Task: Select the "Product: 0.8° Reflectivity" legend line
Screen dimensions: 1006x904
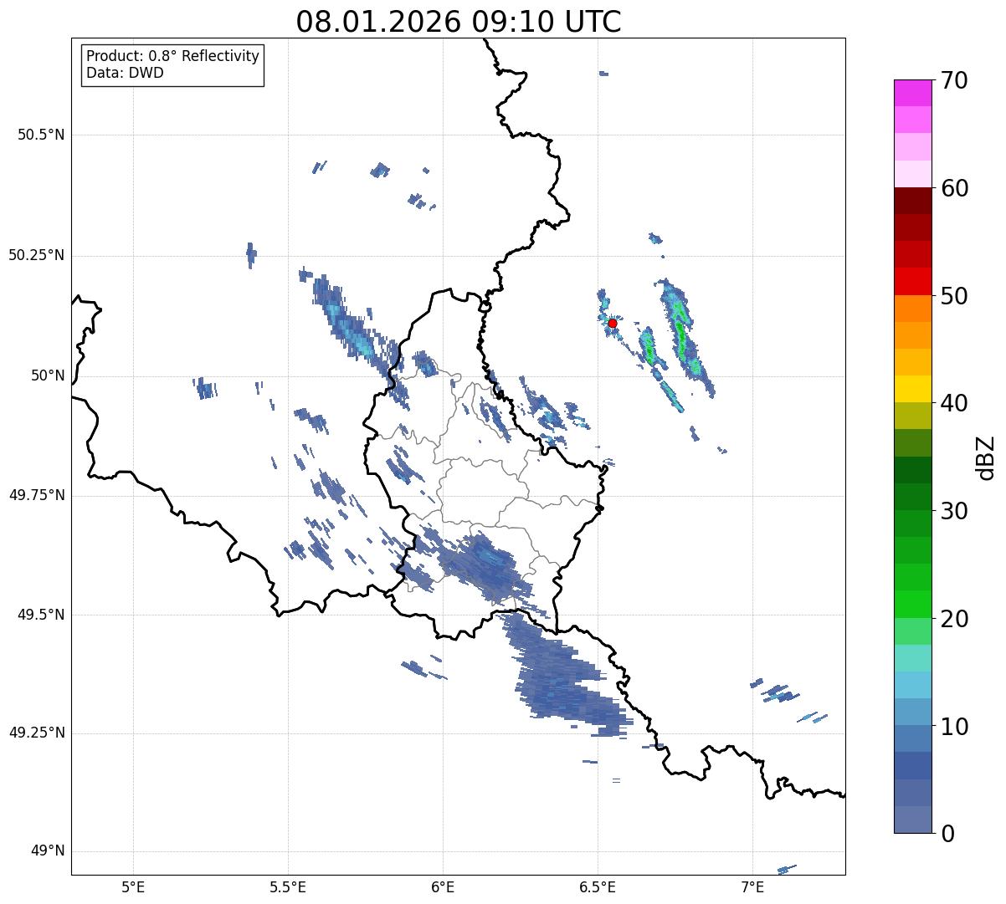Action: point(173,56)
